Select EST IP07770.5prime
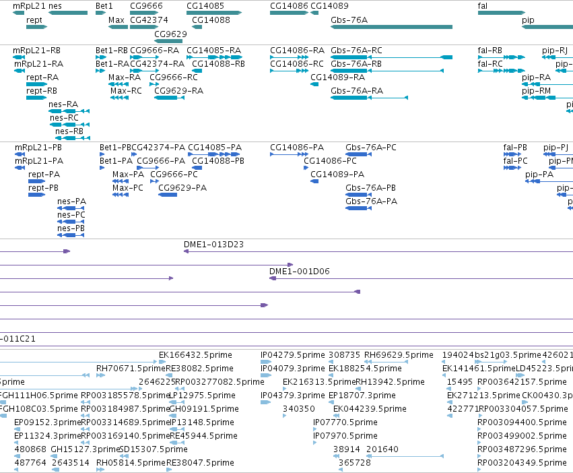Viewport: 573px width, 473px height. pyautogui.click(x=345, y=422)
